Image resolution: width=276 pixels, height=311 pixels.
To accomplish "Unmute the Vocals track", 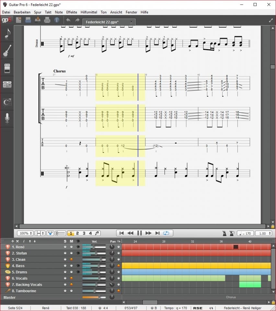I will pos(71,278).
